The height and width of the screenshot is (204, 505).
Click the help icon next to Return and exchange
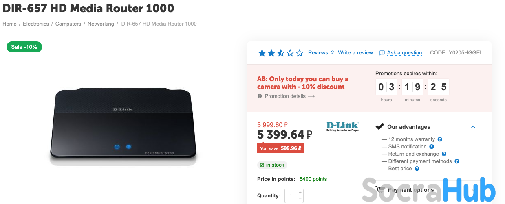(444, 154)
